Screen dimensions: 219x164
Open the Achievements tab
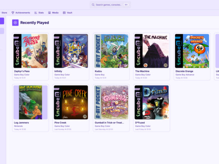tap(21, 12)
